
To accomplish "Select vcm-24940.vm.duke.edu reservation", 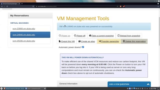I will 30,35.
